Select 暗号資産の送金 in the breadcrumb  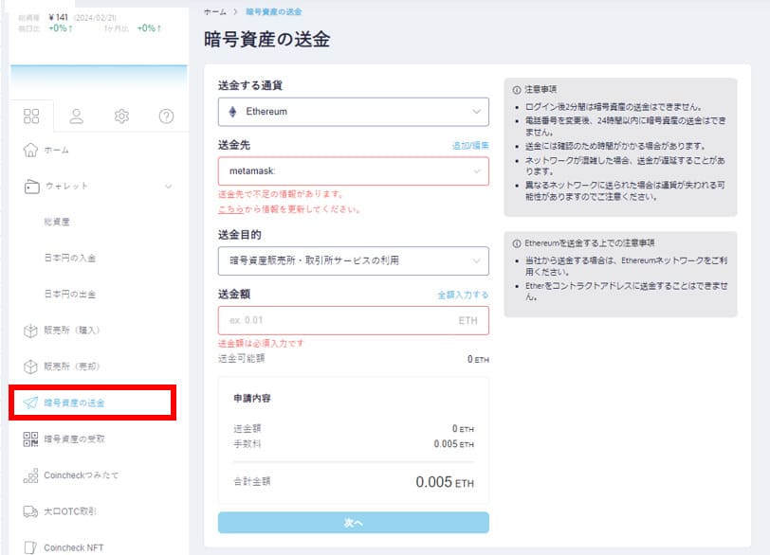point(272,13)
